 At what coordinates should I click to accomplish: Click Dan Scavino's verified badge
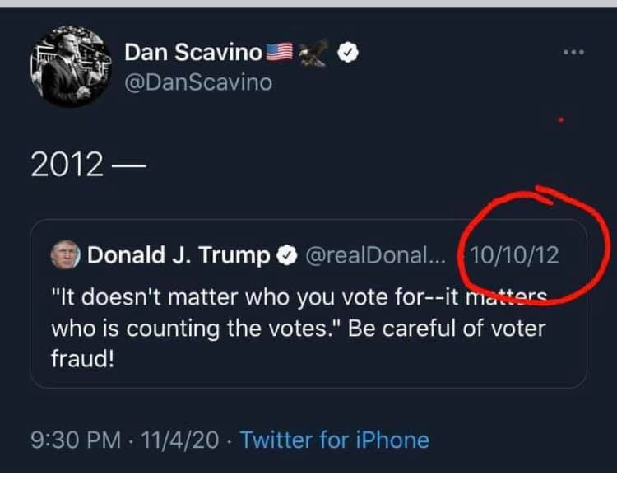[348, 54]
